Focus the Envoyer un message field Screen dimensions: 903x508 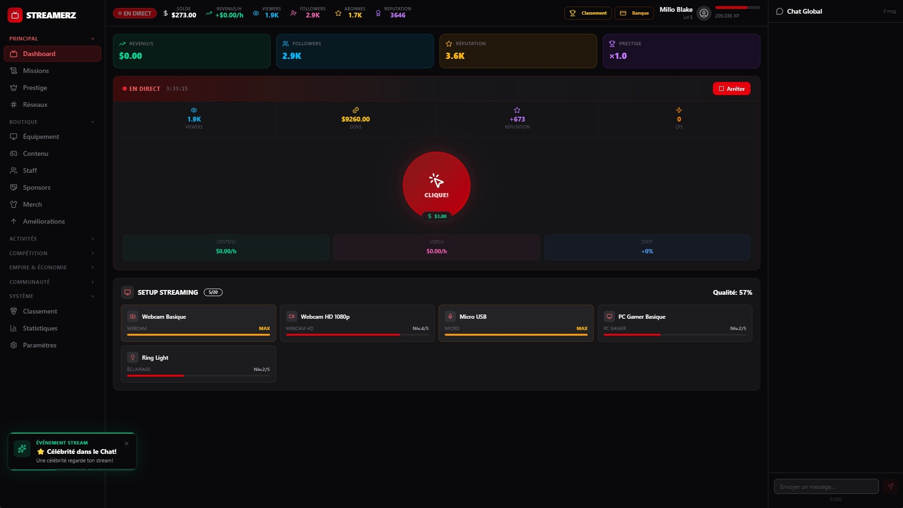click(826, 486)
